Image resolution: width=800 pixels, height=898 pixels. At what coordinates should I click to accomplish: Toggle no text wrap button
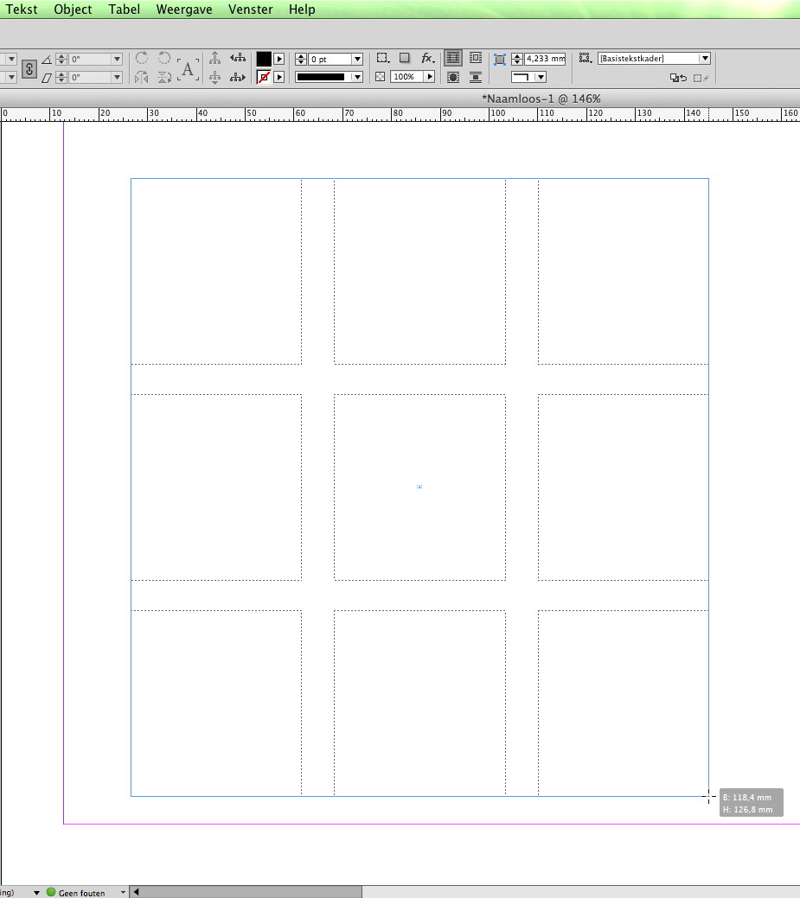pyautogui.click(x=452, y=59)
